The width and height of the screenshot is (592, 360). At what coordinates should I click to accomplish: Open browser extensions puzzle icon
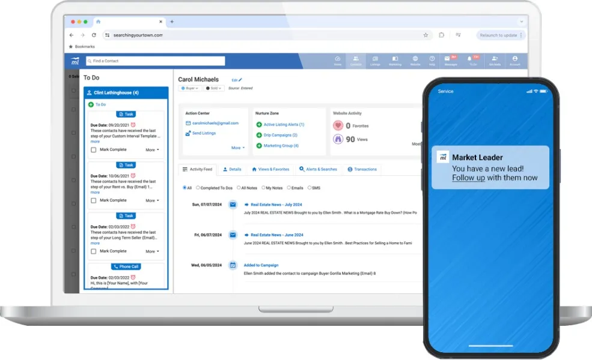point(441,35)
